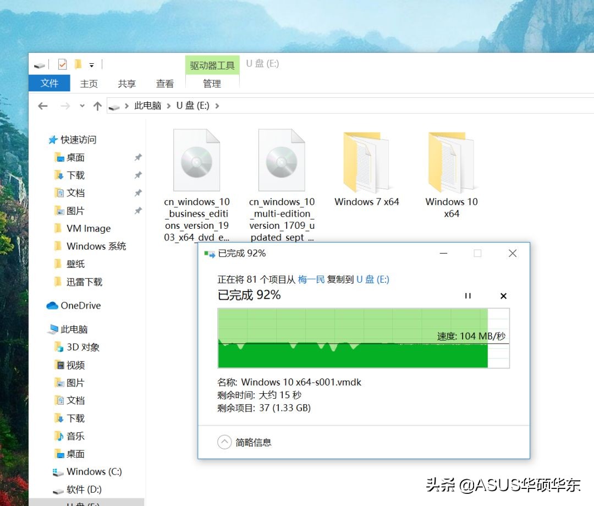
Task: Open the Quick Access Toolbar customize dropdown
Action: coord(91,64)
